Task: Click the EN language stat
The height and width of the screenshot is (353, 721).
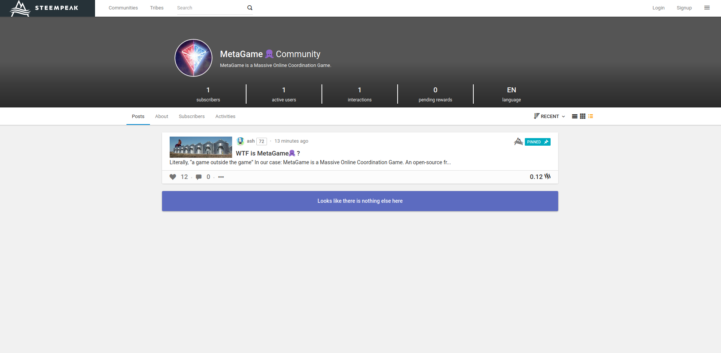Action: click(x=512, y=94)
